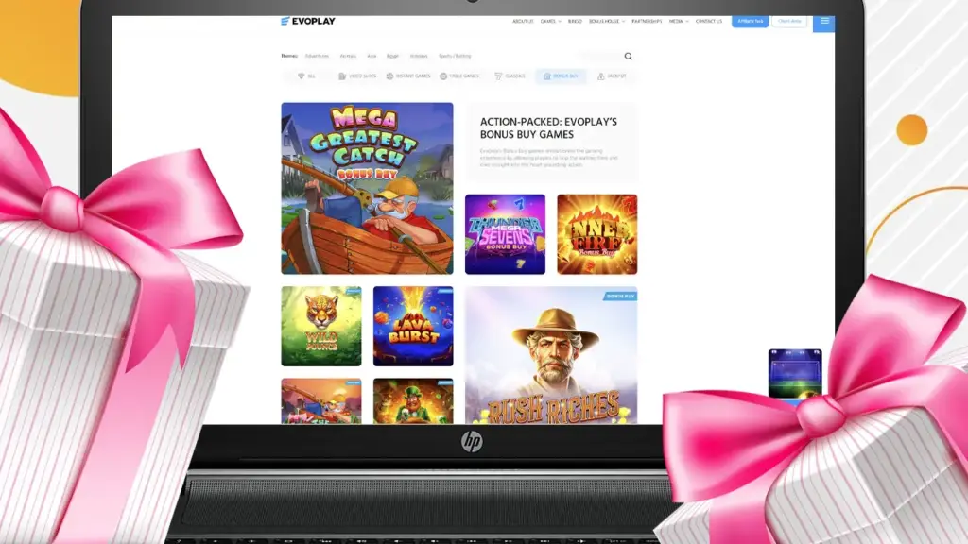This screenshot has width=968, height=544.
Task: Click the Evoplay logo
Action: (308, 21)
